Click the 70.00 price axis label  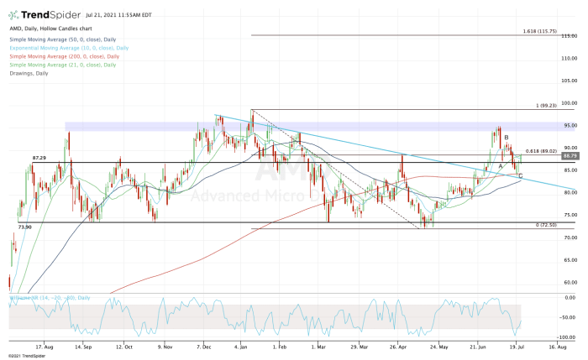[570, 237]
